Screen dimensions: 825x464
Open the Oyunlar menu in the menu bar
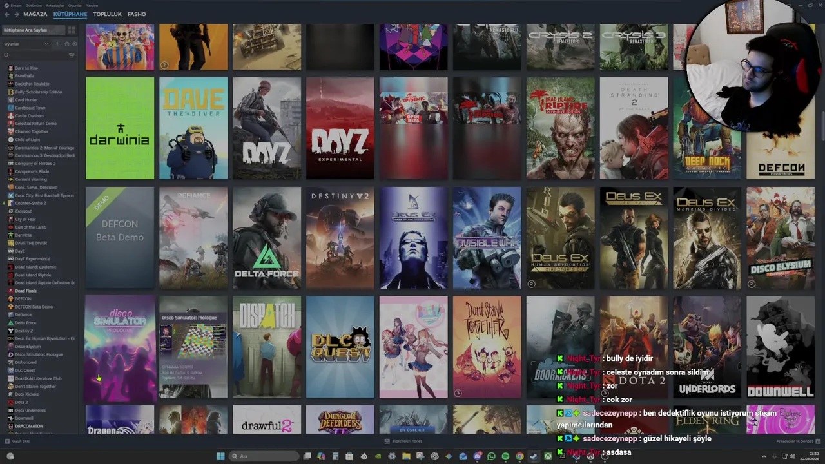tap(74, 5)
